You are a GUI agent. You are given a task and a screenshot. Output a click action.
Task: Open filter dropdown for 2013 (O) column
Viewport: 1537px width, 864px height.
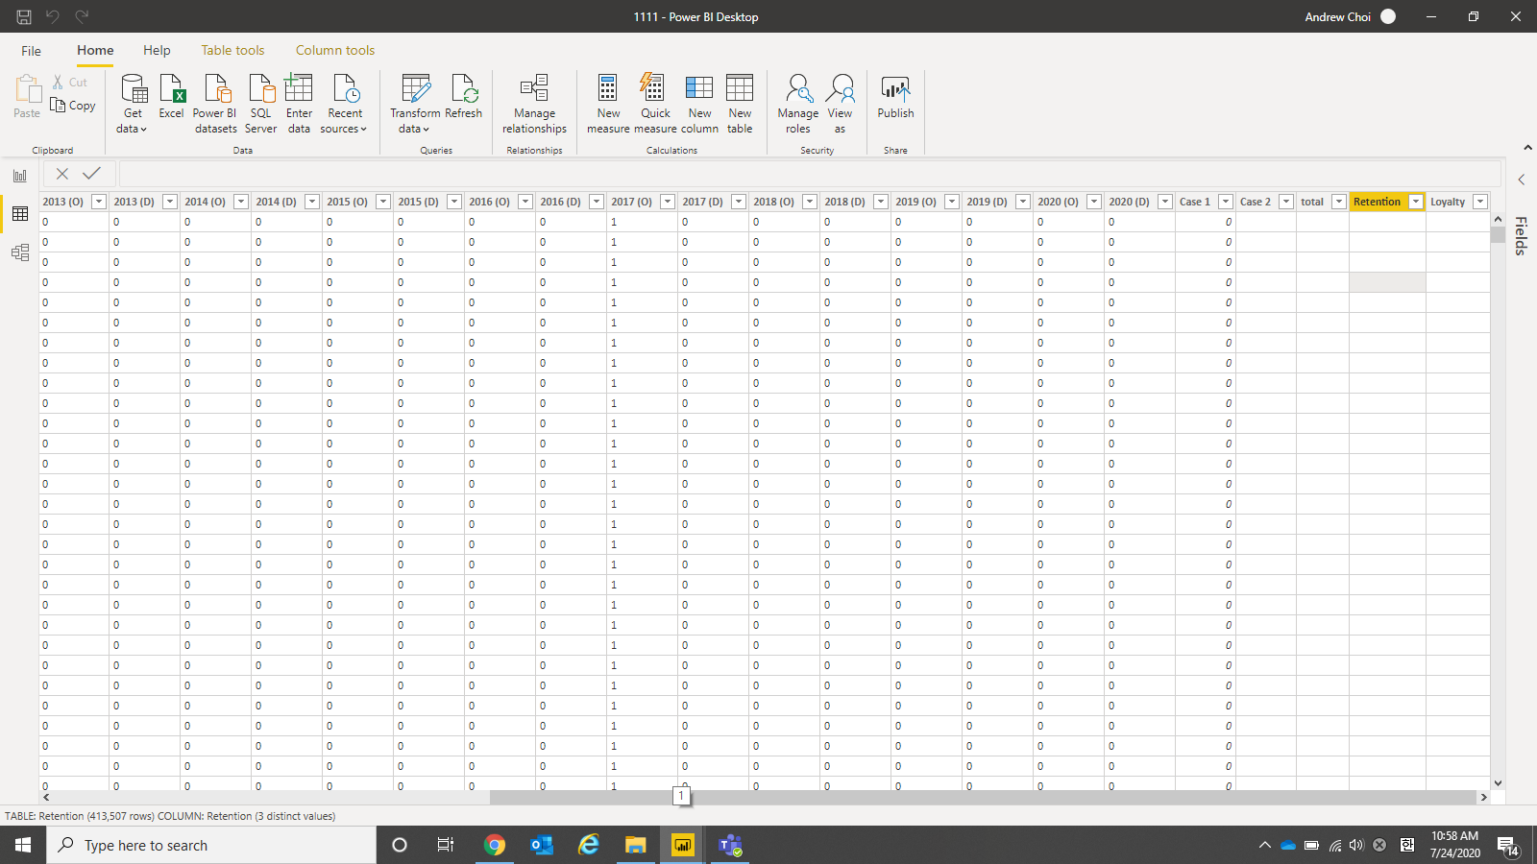coord(99,202)
